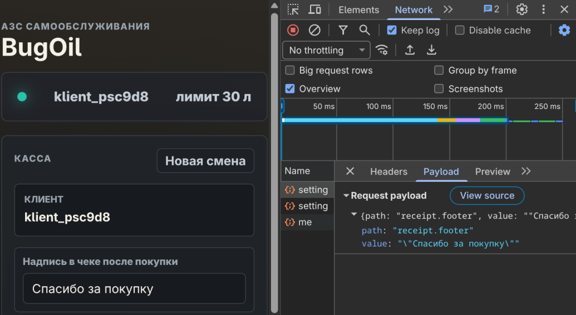Image resolution: width=576 pixels, height=315 pixels.
Task: Click the payload value line
Action: click(440, 244)
